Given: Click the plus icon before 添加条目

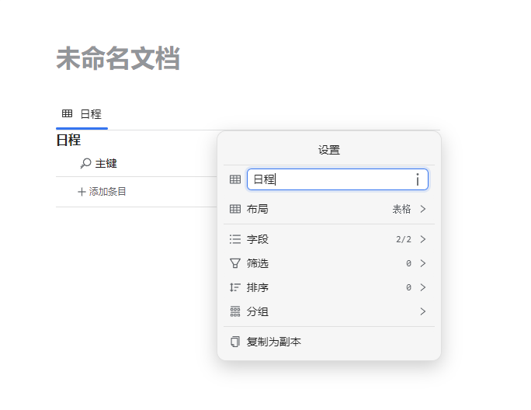Looking at the screenshot, I should point(82,192).
